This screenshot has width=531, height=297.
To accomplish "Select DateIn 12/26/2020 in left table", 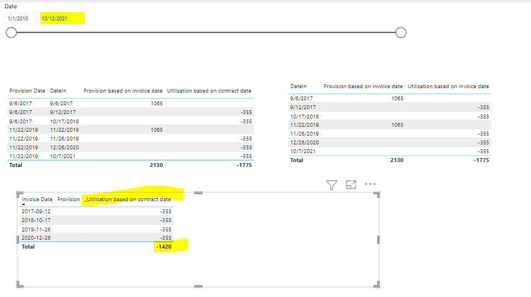I will click(64, 147).
